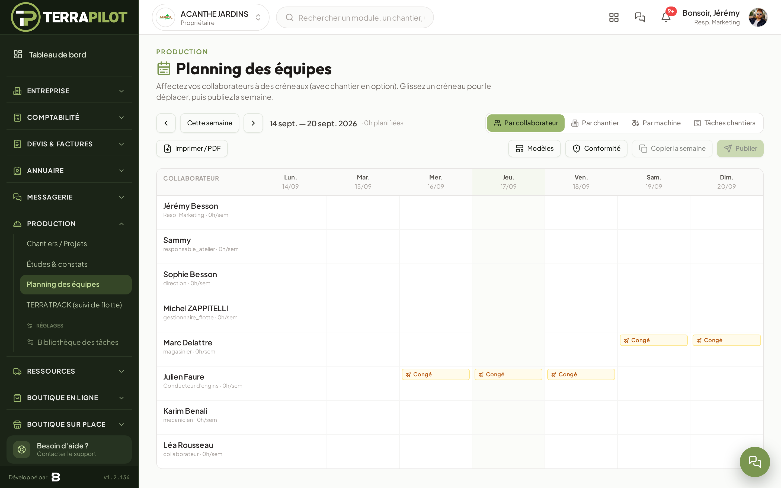Expand the Ressources section chevron
This screenshot has height=488, width=781.
(x=121, y=371)
